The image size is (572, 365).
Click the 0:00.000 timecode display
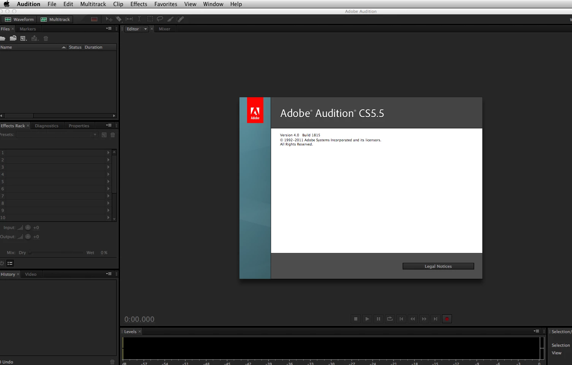click(x=139, y=319)
